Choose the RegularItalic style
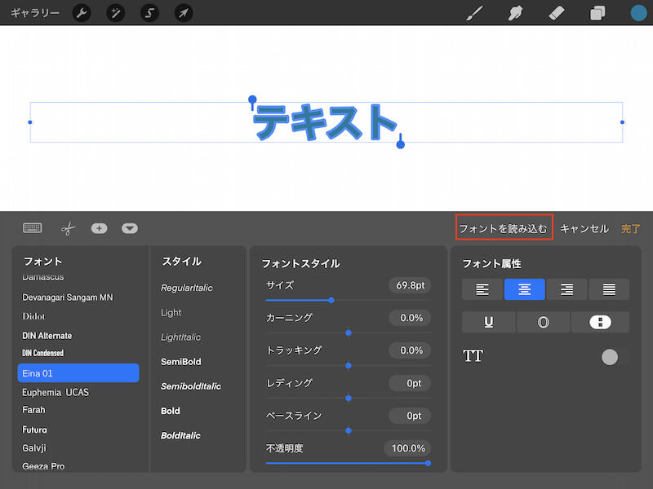653x489 pixels. (x=187, y=288)
